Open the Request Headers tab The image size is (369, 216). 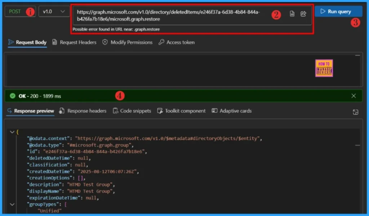(x=74, y=42)
